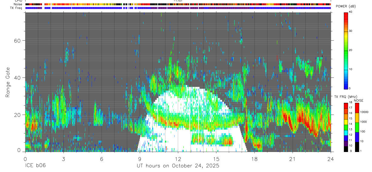Click the noise color strip above the plot

coord(178,4)
